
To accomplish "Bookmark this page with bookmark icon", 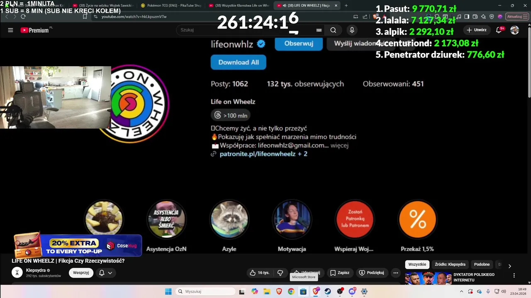I will [85, 17].
